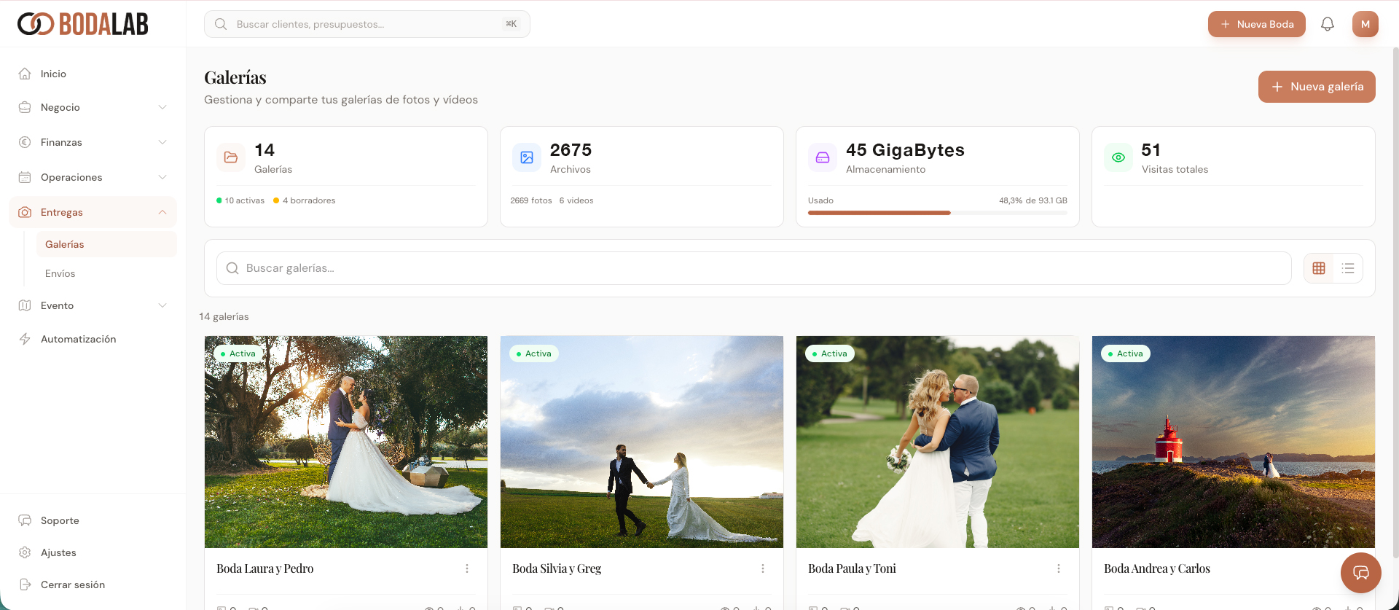Click the user avatar M
The image size is (1399, 610).
pyautogui.click(x=1365, y=24)
